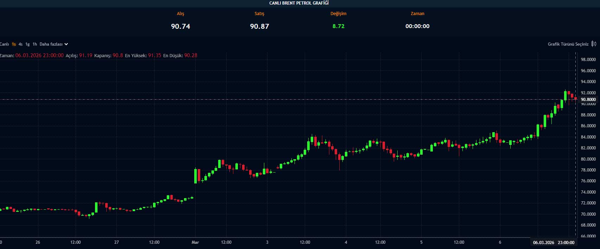
Task: Click the Satış price 90.87
Action: pyautogui.click(x=259, y=26)
